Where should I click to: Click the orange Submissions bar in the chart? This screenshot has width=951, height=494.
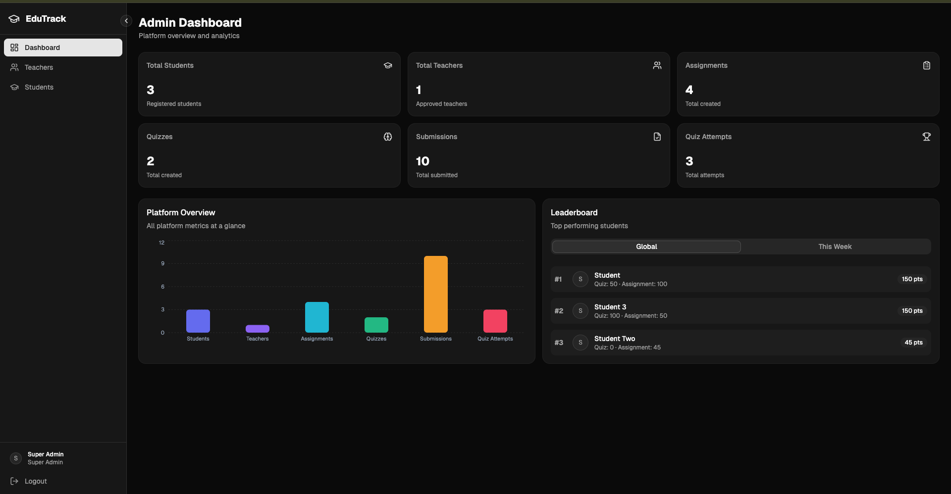coord(435,295)
